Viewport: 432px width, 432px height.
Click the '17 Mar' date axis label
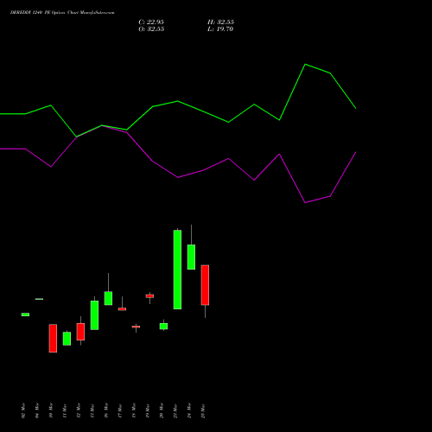(120, 410)
